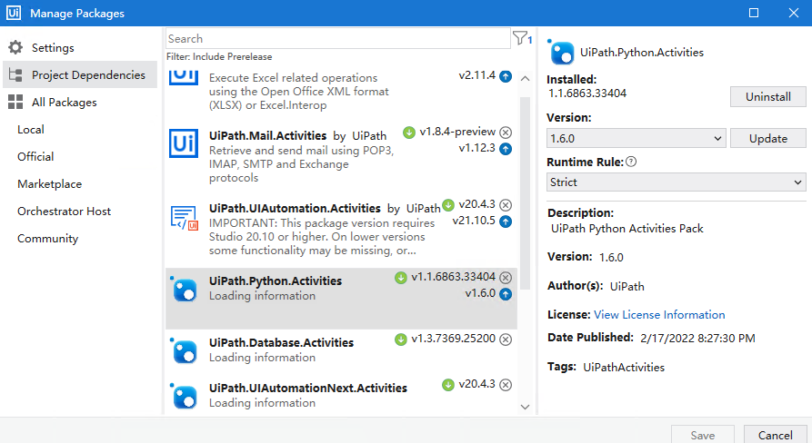The width and height of the screenshot is (812, 443).
Task: Select the Official package source
Action: point(35,157)
